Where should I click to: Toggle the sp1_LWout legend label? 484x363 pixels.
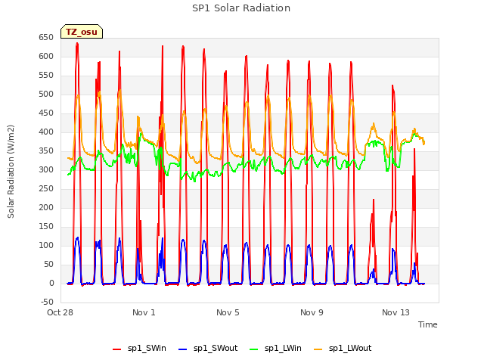pos(350,348)
